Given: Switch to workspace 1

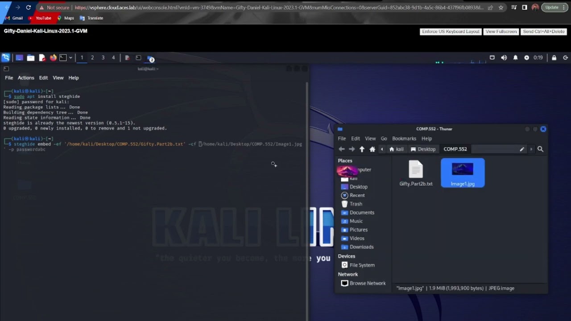Looking at the screenshot, I should pyautogui.click(x=82, y=58).
